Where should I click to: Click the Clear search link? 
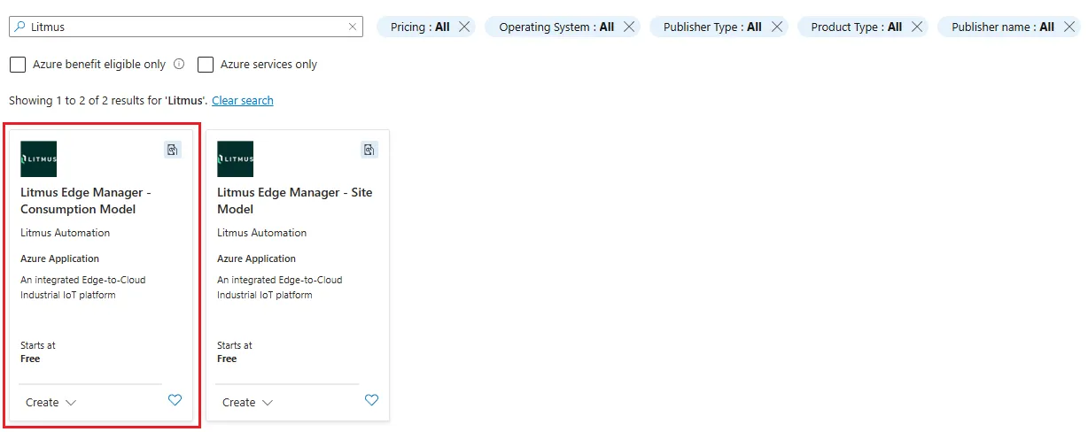coord(243,101)
